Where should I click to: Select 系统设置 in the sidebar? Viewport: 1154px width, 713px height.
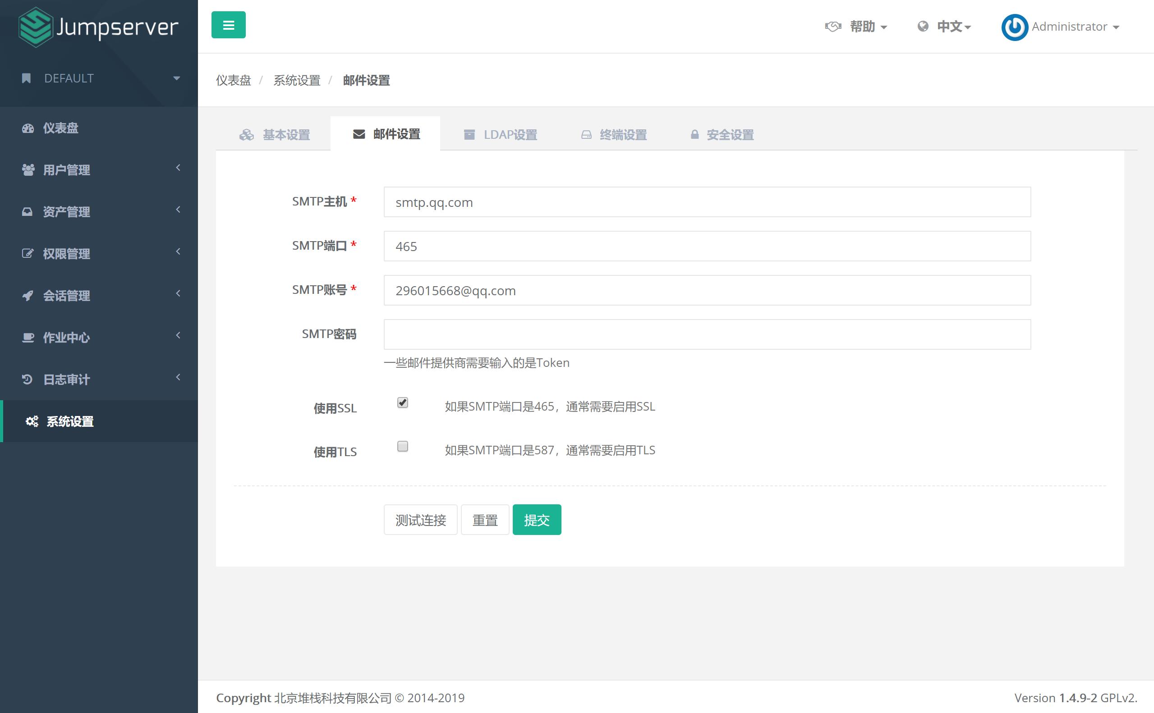click(x=99, y=421)
